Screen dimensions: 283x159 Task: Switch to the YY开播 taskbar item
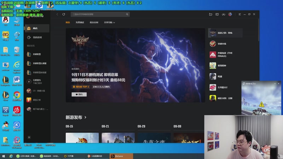tap(74, 156)
